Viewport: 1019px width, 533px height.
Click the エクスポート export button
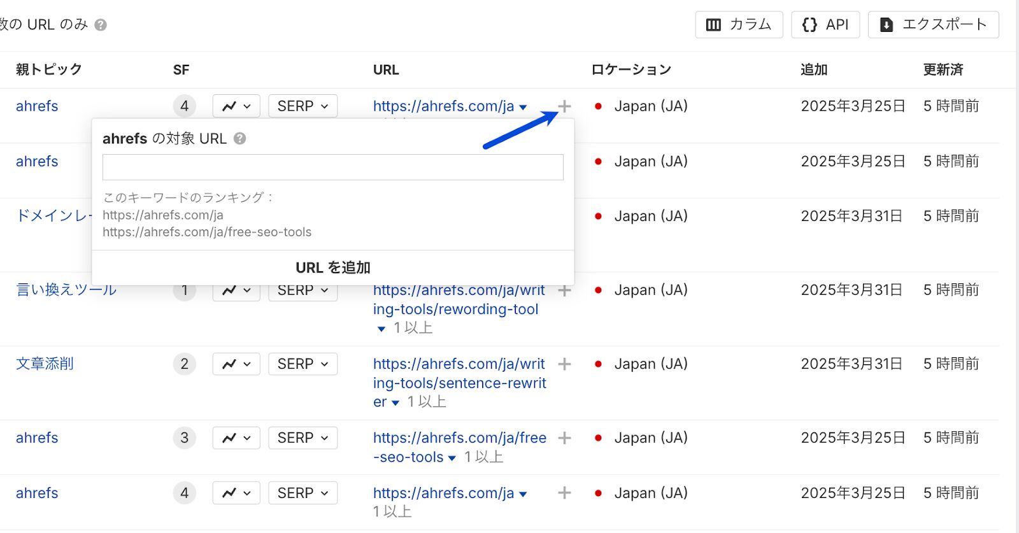coord(933,25)
